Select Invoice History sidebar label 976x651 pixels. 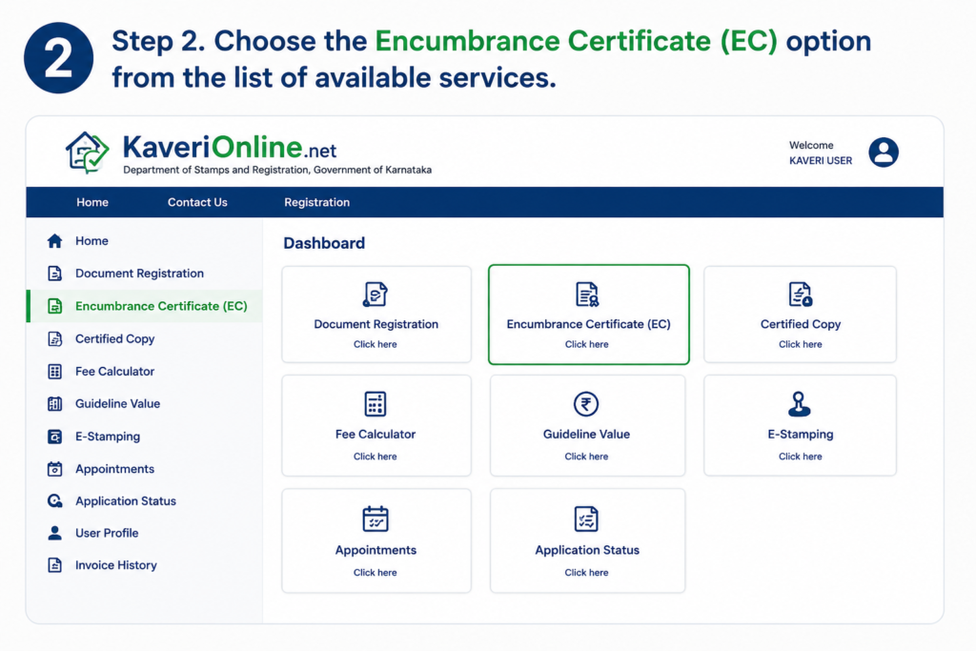(x=115, y=565)
